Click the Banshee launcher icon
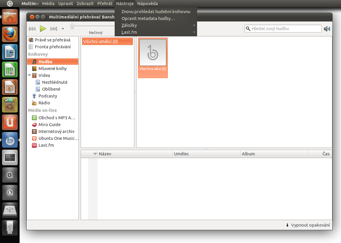This screenshot has height=243, width=341. [x=10, y=140]
